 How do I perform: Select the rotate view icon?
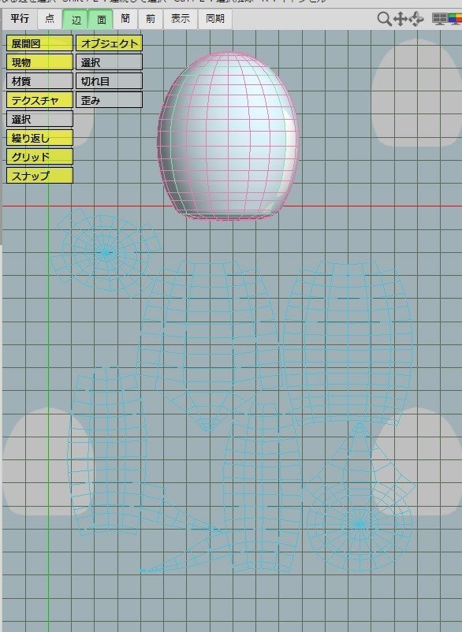click(416, 19)
